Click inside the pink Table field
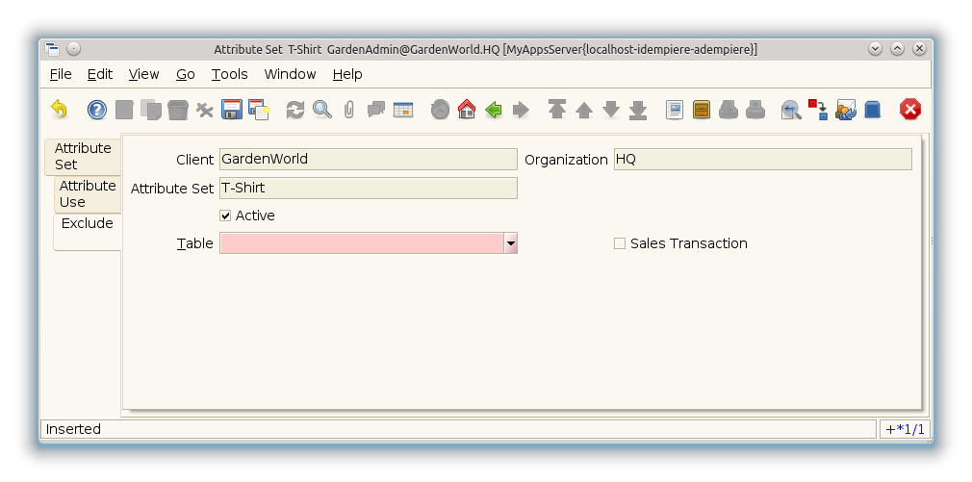Image resolution: width=972 pixels, height=482 pixels. (362, 243)
